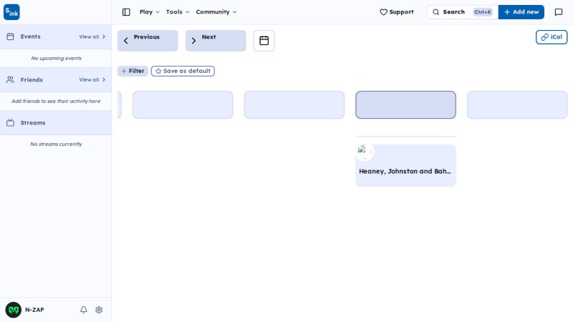Click the Events calendar icon

(x=10, y=36)
